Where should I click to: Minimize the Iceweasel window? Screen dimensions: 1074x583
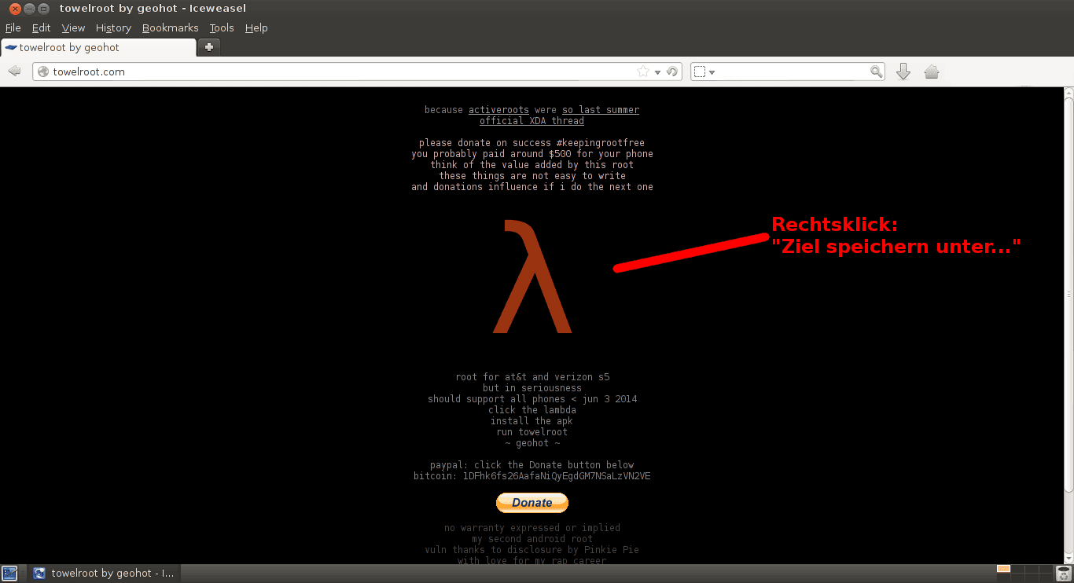[x=29, y=9]
